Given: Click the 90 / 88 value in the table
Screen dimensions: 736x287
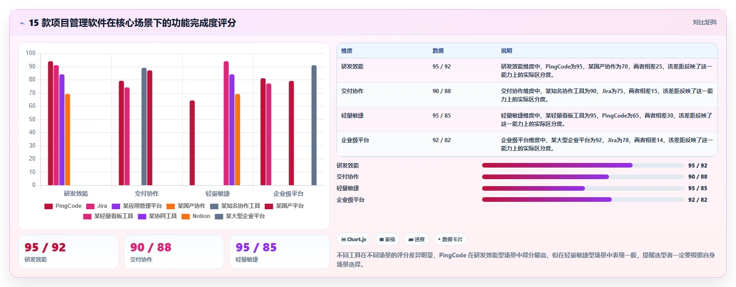Looking at the screenshot, I should 442,91.
